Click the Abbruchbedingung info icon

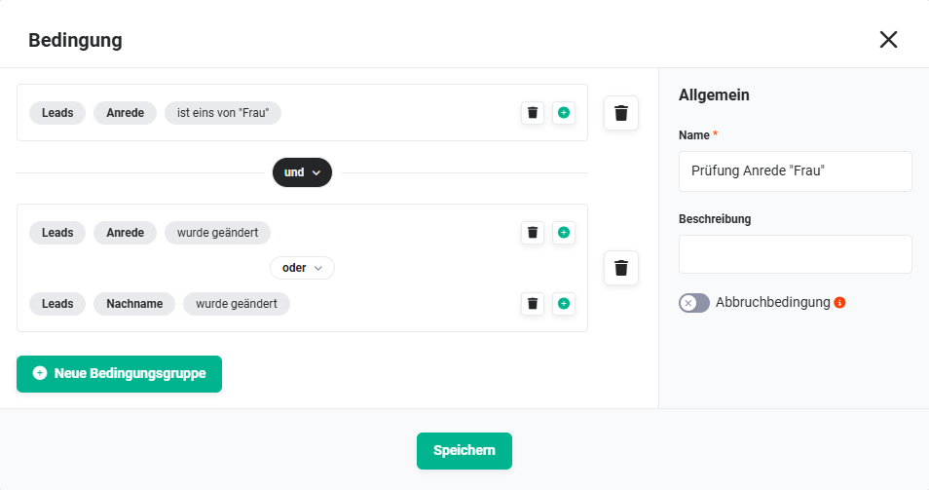click(839, 302)
